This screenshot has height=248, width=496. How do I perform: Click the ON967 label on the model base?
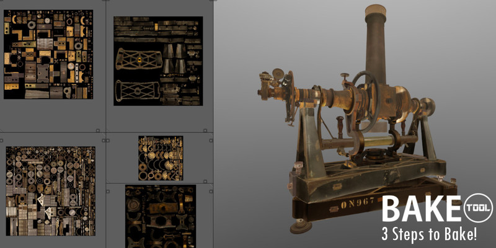click(357, 204)
